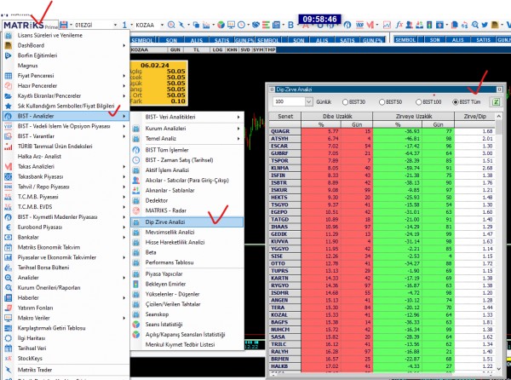This screenshot has width=511, height=380.
Task: Click the Dip Zirve Analizi vertical scrollbar
Action: click(x=498, y=243)
